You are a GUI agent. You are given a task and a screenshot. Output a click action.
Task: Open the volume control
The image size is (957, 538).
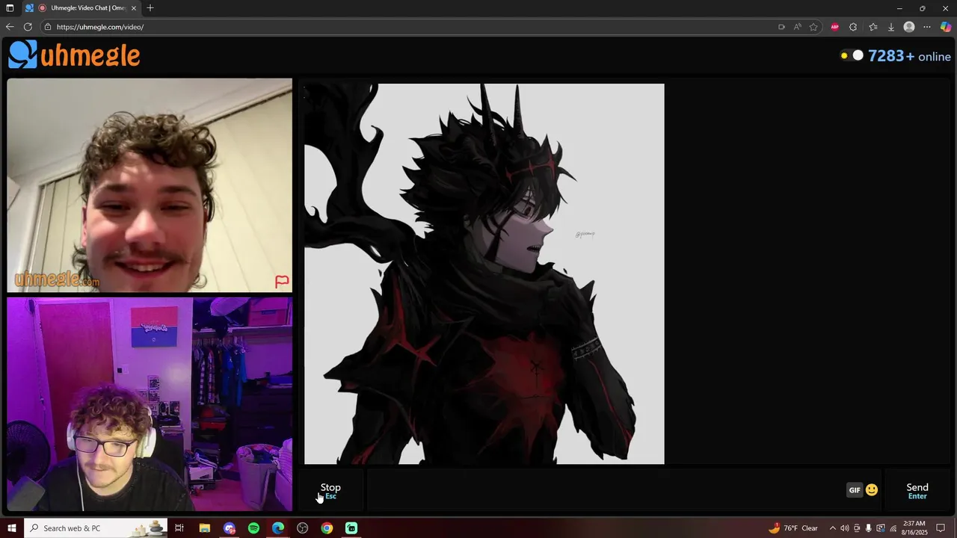tap(845, 528)
